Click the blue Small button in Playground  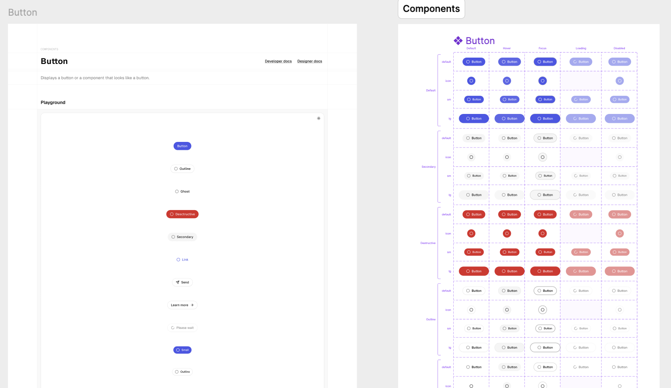182,350
